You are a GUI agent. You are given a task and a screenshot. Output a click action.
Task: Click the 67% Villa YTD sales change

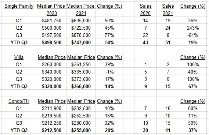tap(193, 86)
